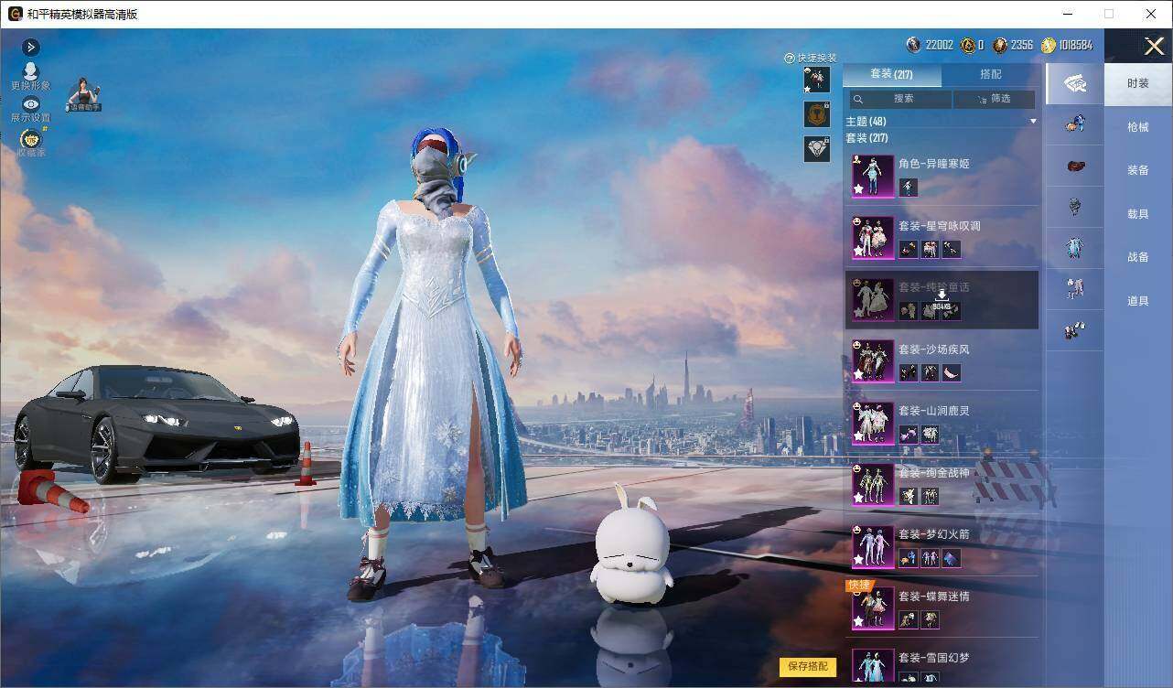Click the 1018584 gold coin balance
The height and width of the screenshot is (688, 1173).
(1074, 45)
